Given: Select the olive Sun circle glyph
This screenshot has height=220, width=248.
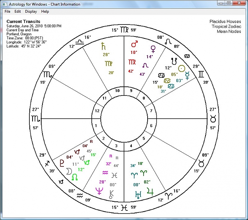Looking at the screenshot, I should tap(181, 69).
